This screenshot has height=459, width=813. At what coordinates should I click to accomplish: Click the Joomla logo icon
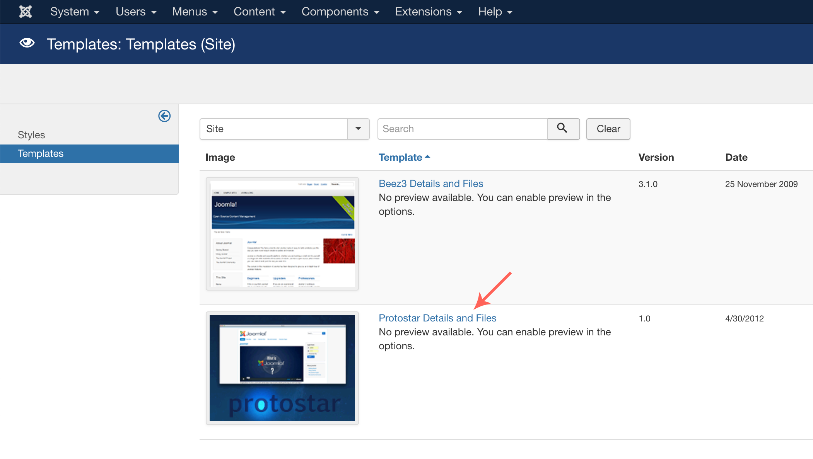26,12
